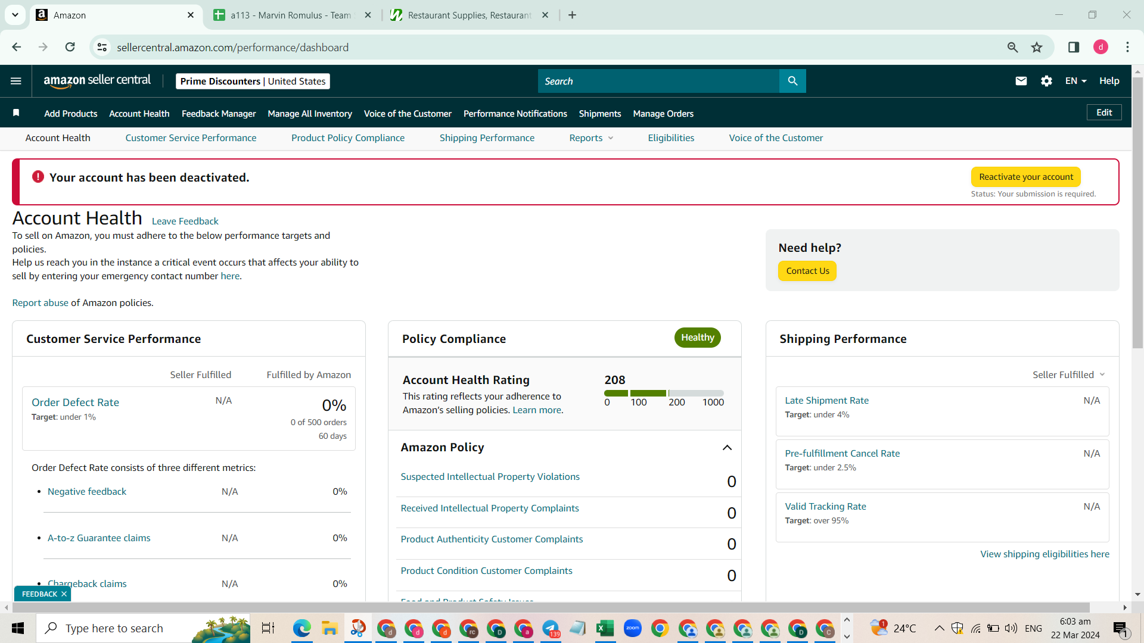Close the FEEDBACK tab widget

tap(64, 594)
